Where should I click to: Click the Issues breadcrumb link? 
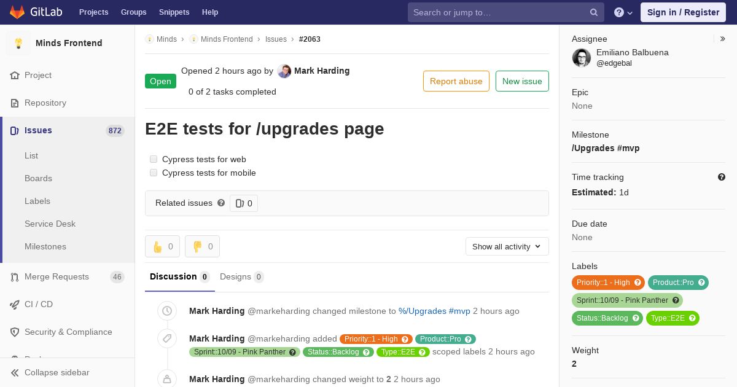point(276,39)
